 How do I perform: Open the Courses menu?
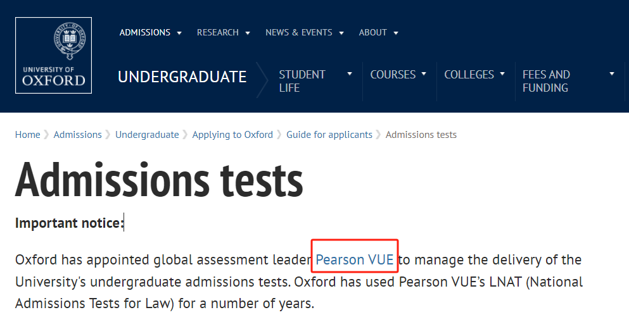click(393, 75)
